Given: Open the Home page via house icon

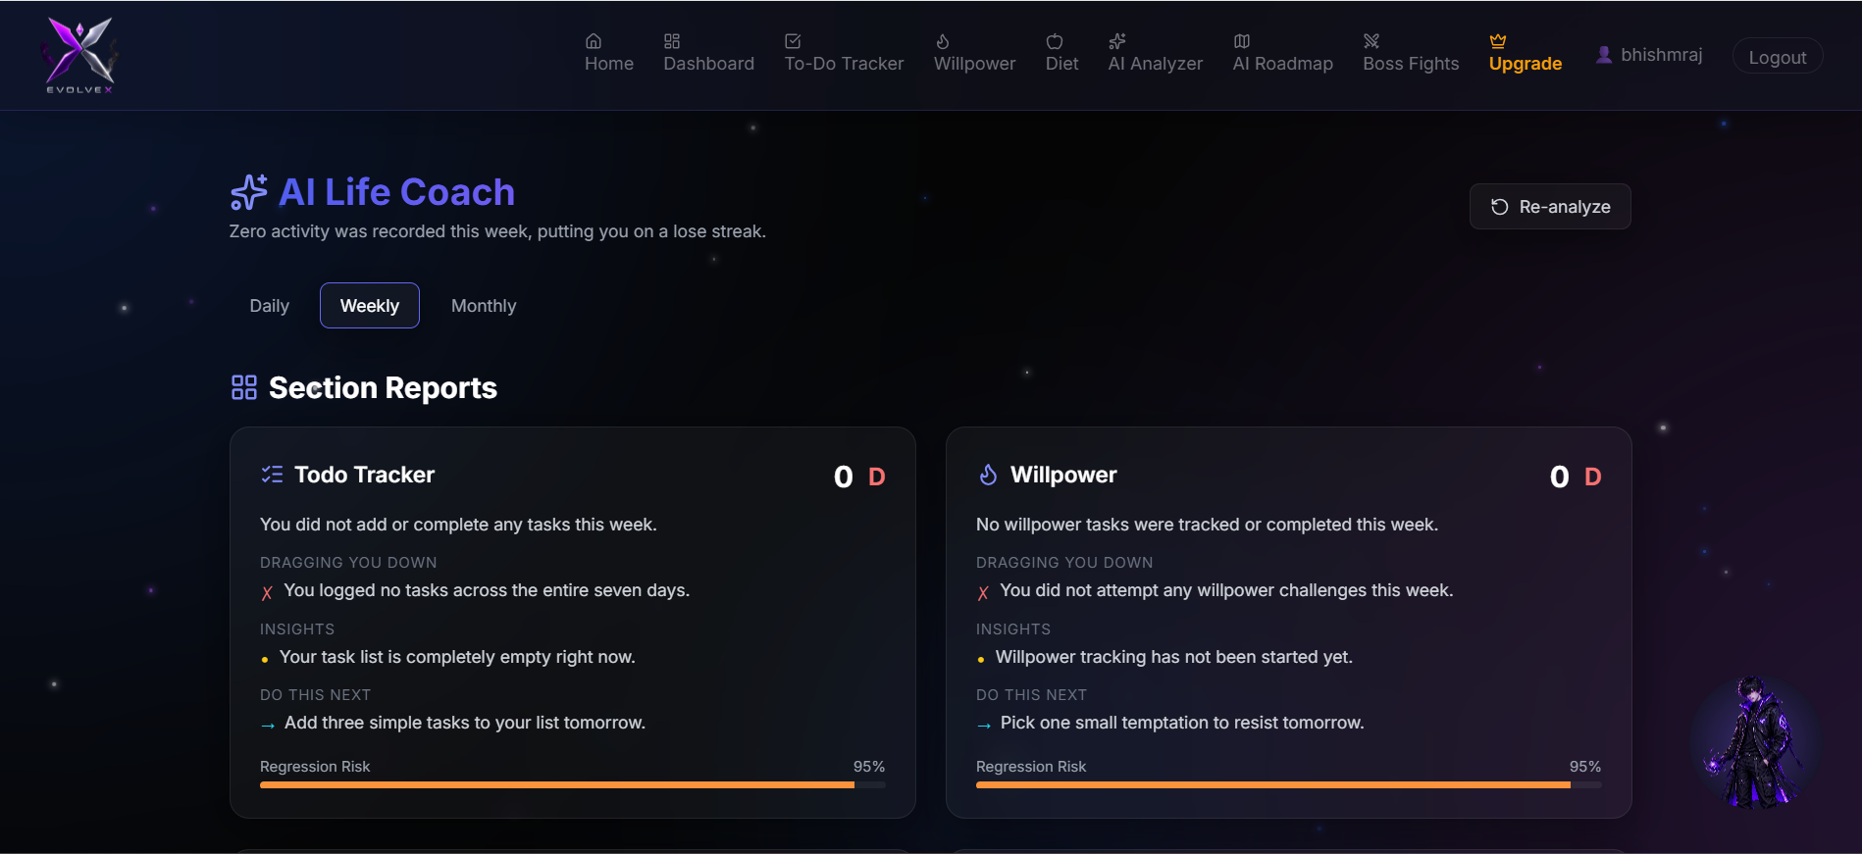Looking at the screenshot, I should click(594, 41).
